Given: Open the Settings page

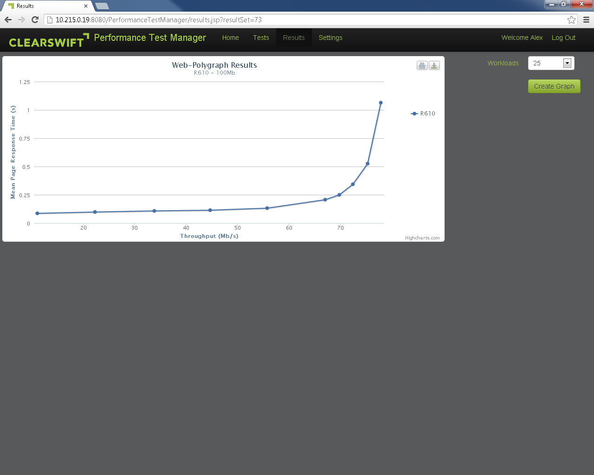Looking at the screenshot, I should pyautogui.click(x=330, y=38).
